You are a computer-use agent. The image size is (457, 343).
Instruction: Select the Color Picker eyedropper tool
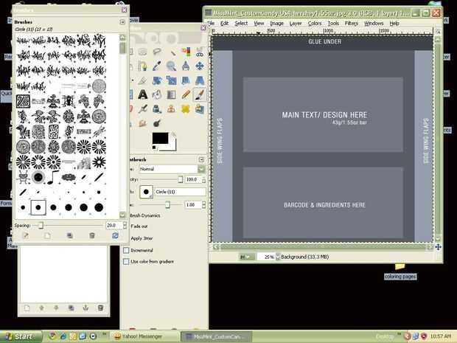157,66
